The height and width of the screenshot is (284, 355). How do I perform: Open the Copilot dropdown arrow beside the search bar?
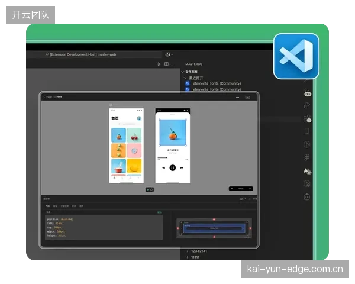pos(172,54)
